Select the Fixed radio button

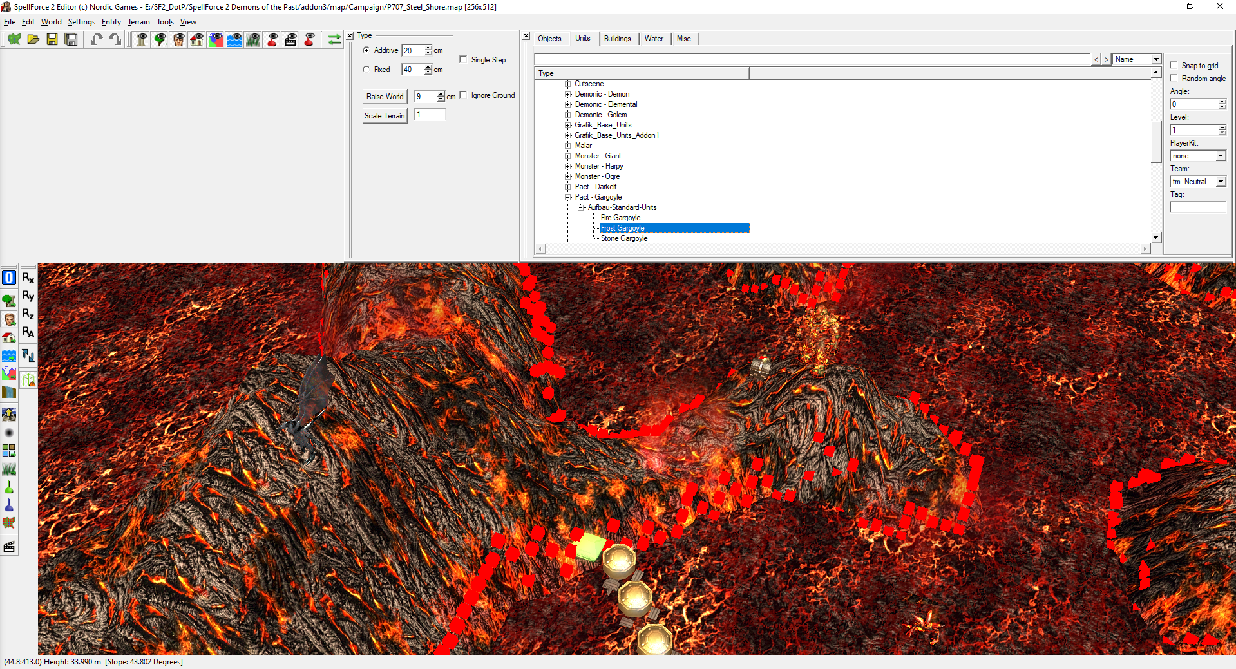(x=366, y=70)
